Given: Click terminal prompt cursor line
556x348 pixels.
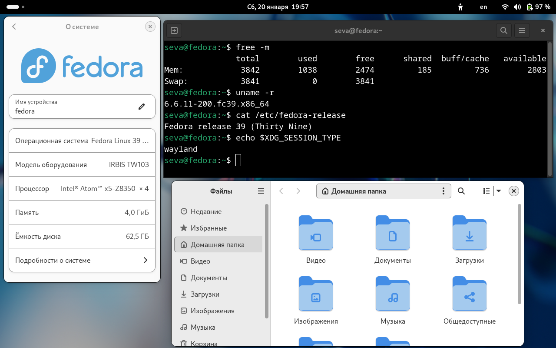Looking at the screenshot, I should (x=202, y=160).
